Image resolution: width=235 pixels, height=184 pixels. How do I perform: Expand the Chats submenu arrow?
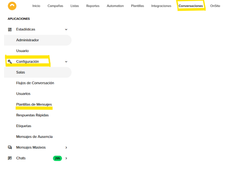(66, 158)
